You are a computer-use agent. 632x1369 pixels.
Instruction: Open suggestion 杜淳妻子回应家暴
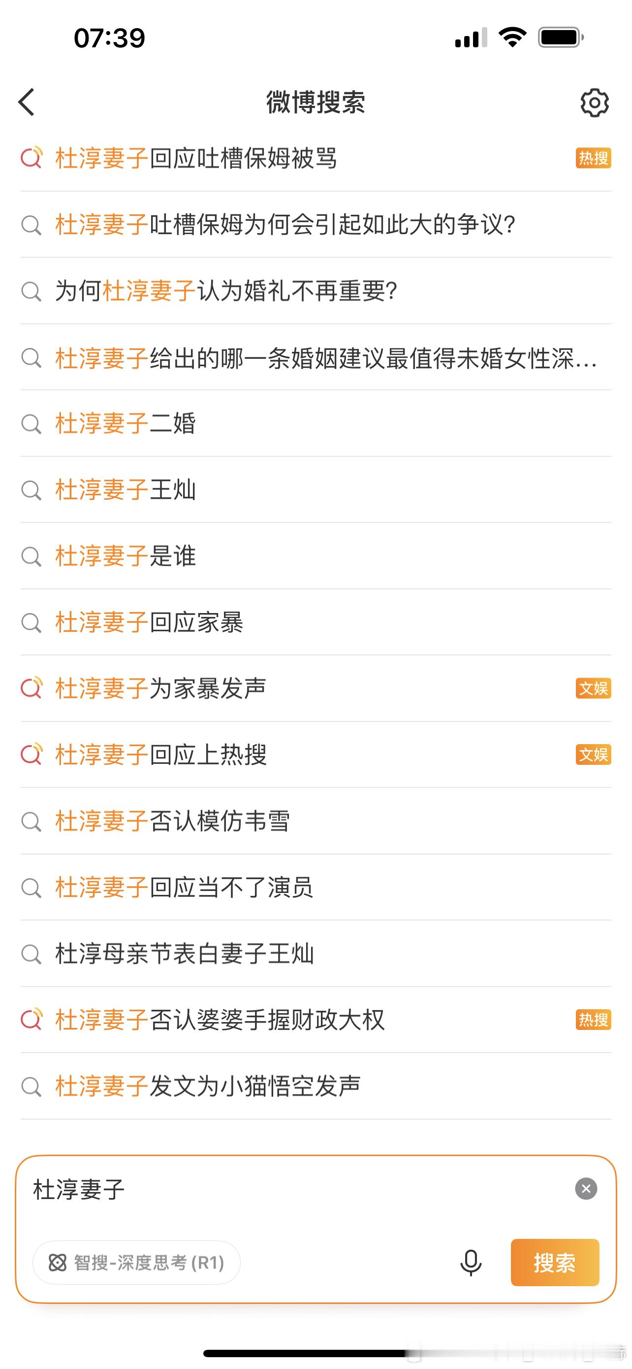click(x=316, y=622)
